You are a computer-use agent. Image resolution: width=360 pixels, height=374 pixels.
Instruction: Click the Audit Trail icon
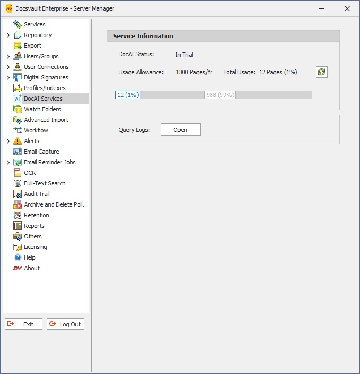pyautogui.click(x=17, y=194)
